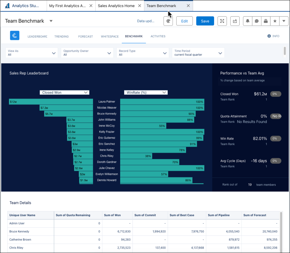This screenshot has height=253, width=290.
Task: Sort by Sum of Best Case column
Action: tap(187, 215)
